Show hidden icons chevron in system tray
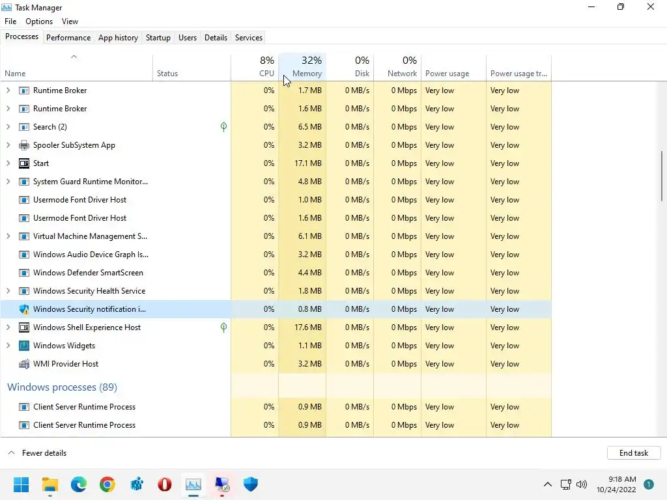This screenshot has height=500, width=667. click(x=548, y=484)
